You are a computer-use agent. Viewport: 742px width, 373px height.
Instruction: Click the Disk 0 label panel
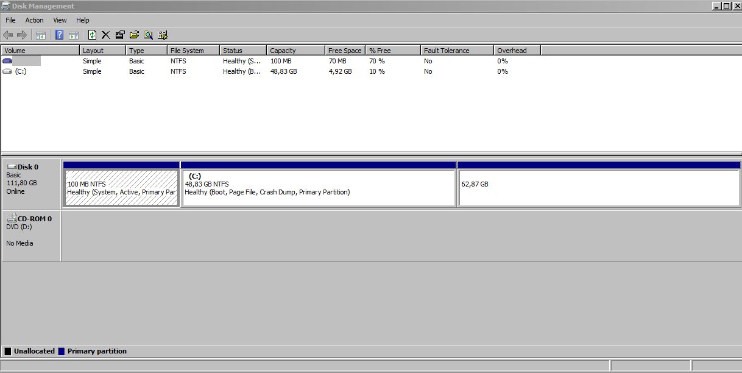[x=32, y=184]
